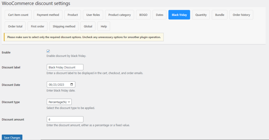The width and height of the screenshot is (269, 140).
Task: Click the hint about percentage or fixed value
Action: pyautogui.click(x=88, y=125)
